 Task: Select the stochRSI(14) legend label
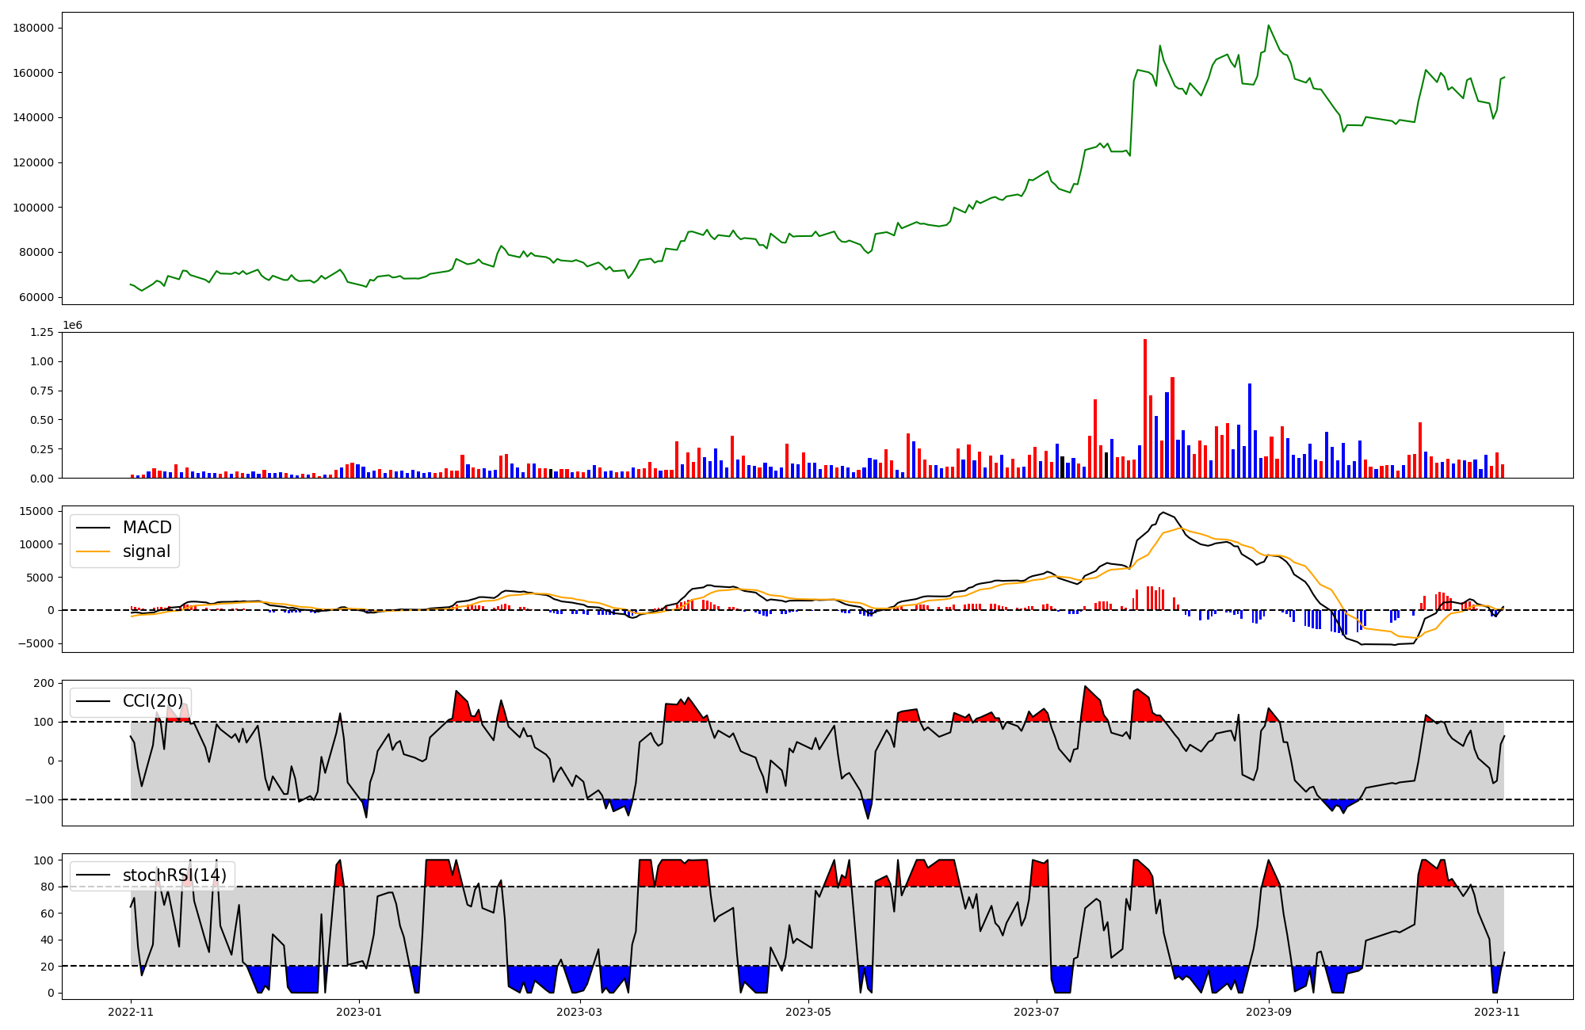[x=174, y=875]
